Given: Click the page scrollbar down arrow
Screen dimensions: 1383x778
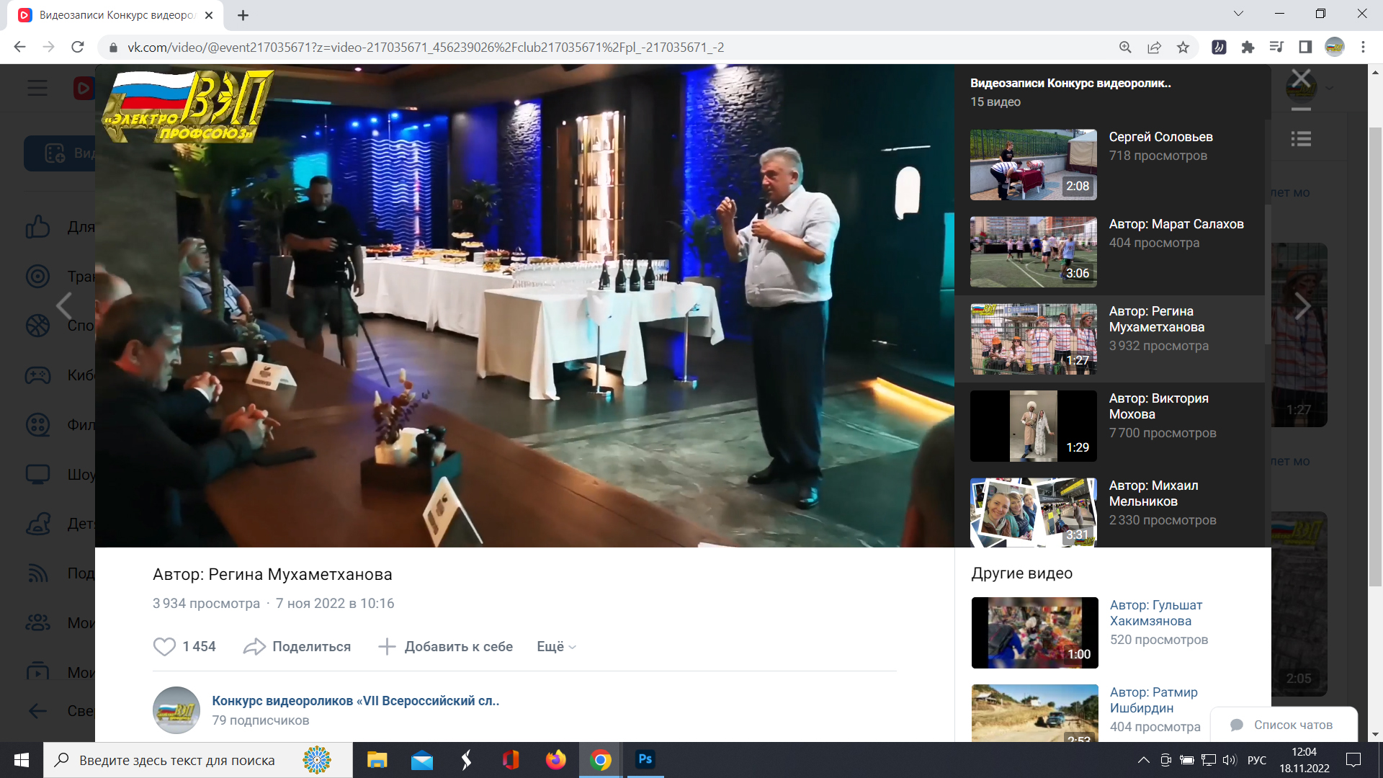Looking at the screenshot, I should tap(1376, 734).
